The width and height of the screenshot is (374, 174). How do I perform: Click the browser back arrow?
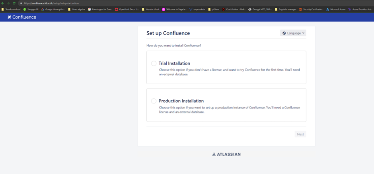3,3
